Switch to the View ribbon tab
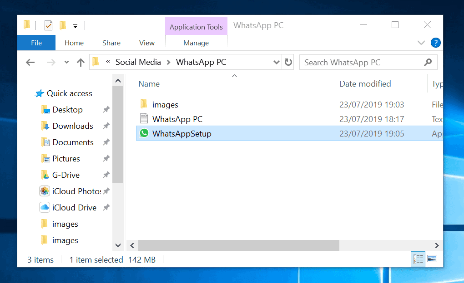This screenshot has width=464, height=283. [147, 43]
